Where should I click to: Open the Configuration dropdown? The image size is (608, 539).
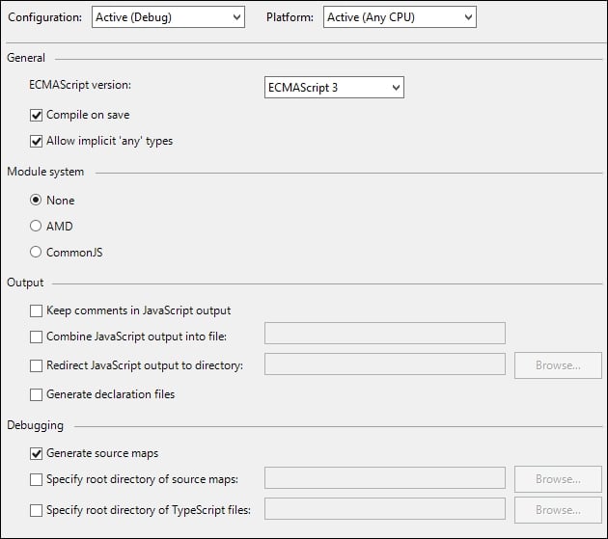coord(168,16)
